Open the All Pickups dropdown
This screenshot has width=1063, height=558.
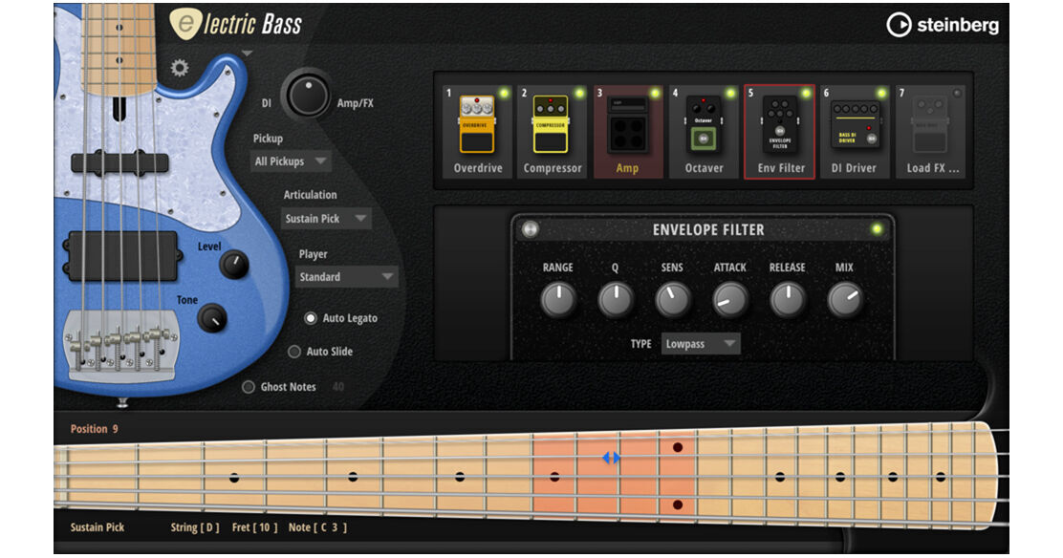tap(291, 161)
